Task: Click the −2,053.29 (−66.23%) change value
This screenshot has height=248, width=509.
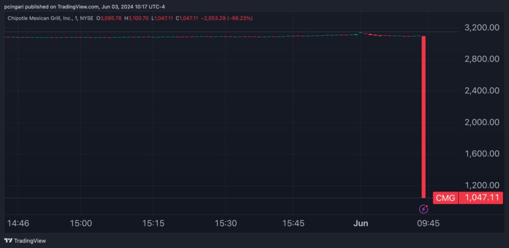Action: pos(227,18)
